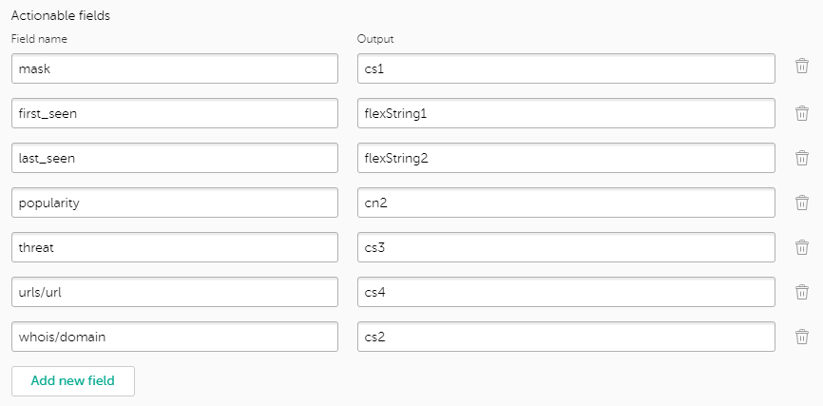Select the popularity field name input
This screenshot has height=406, width=823.
click(175, 203)
